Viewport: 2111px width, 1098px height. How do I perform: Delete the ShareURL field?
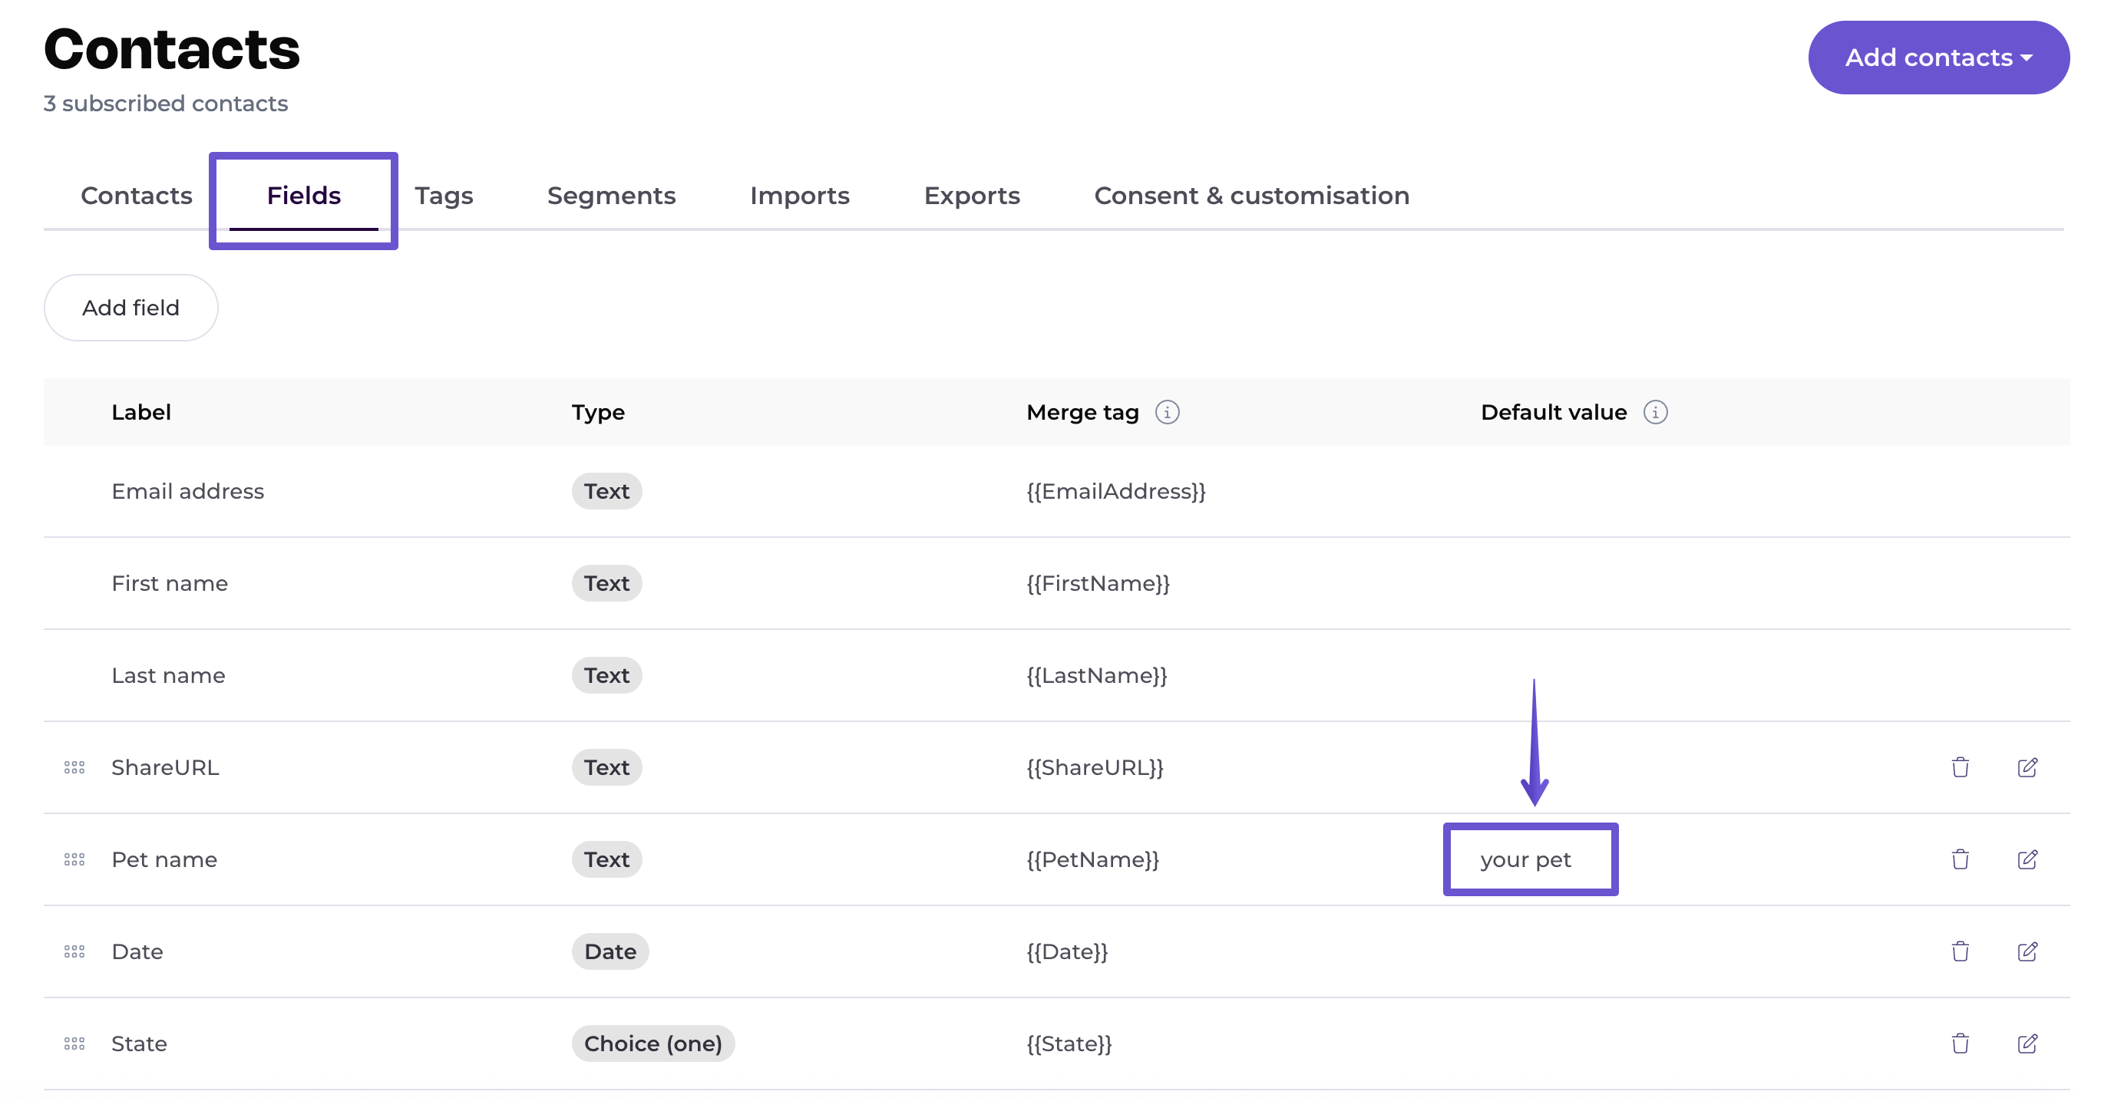tap(1960, 767)
